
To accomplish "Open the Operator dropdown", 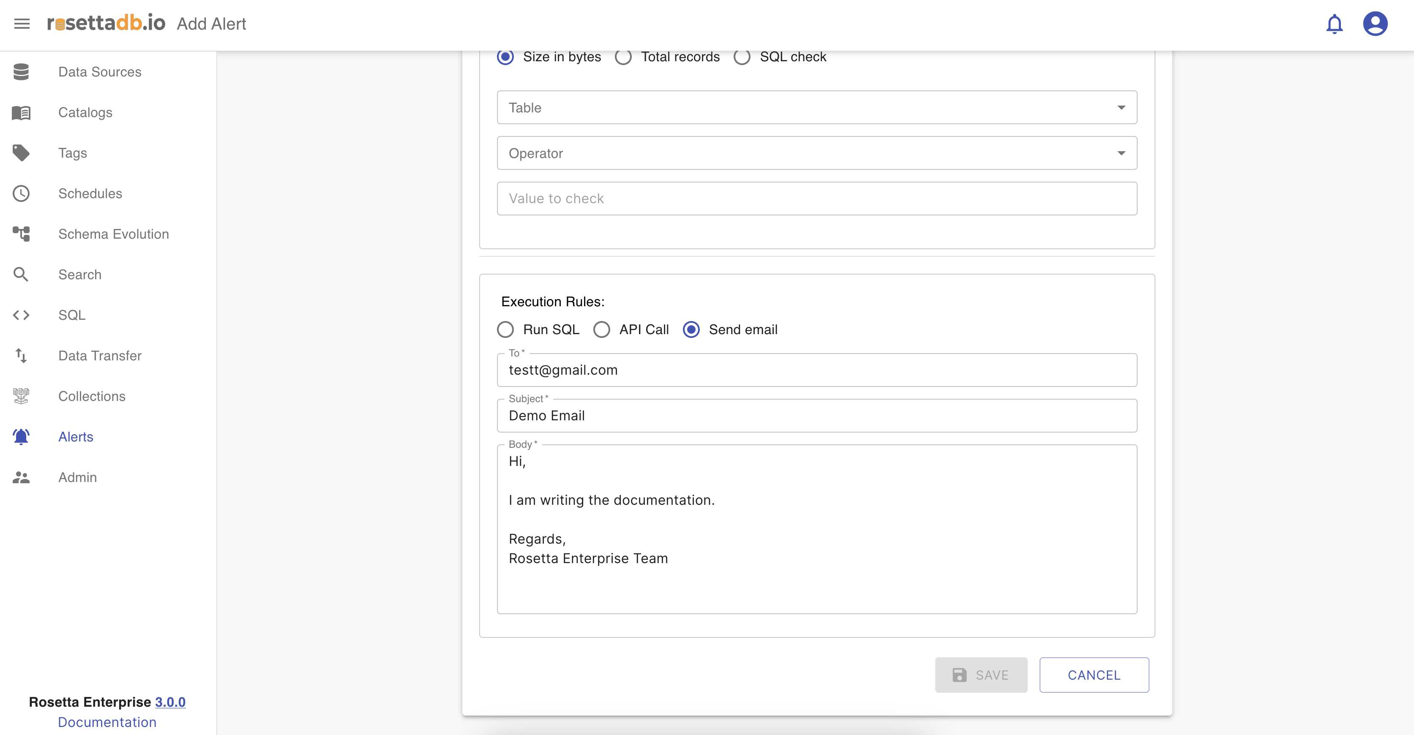I will coord(817,153).
